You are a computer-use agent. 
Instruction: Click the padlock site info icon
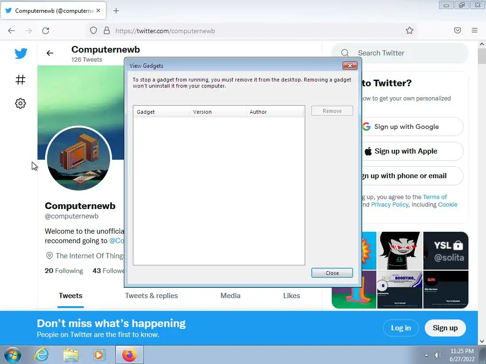click(x=107, y=30)
